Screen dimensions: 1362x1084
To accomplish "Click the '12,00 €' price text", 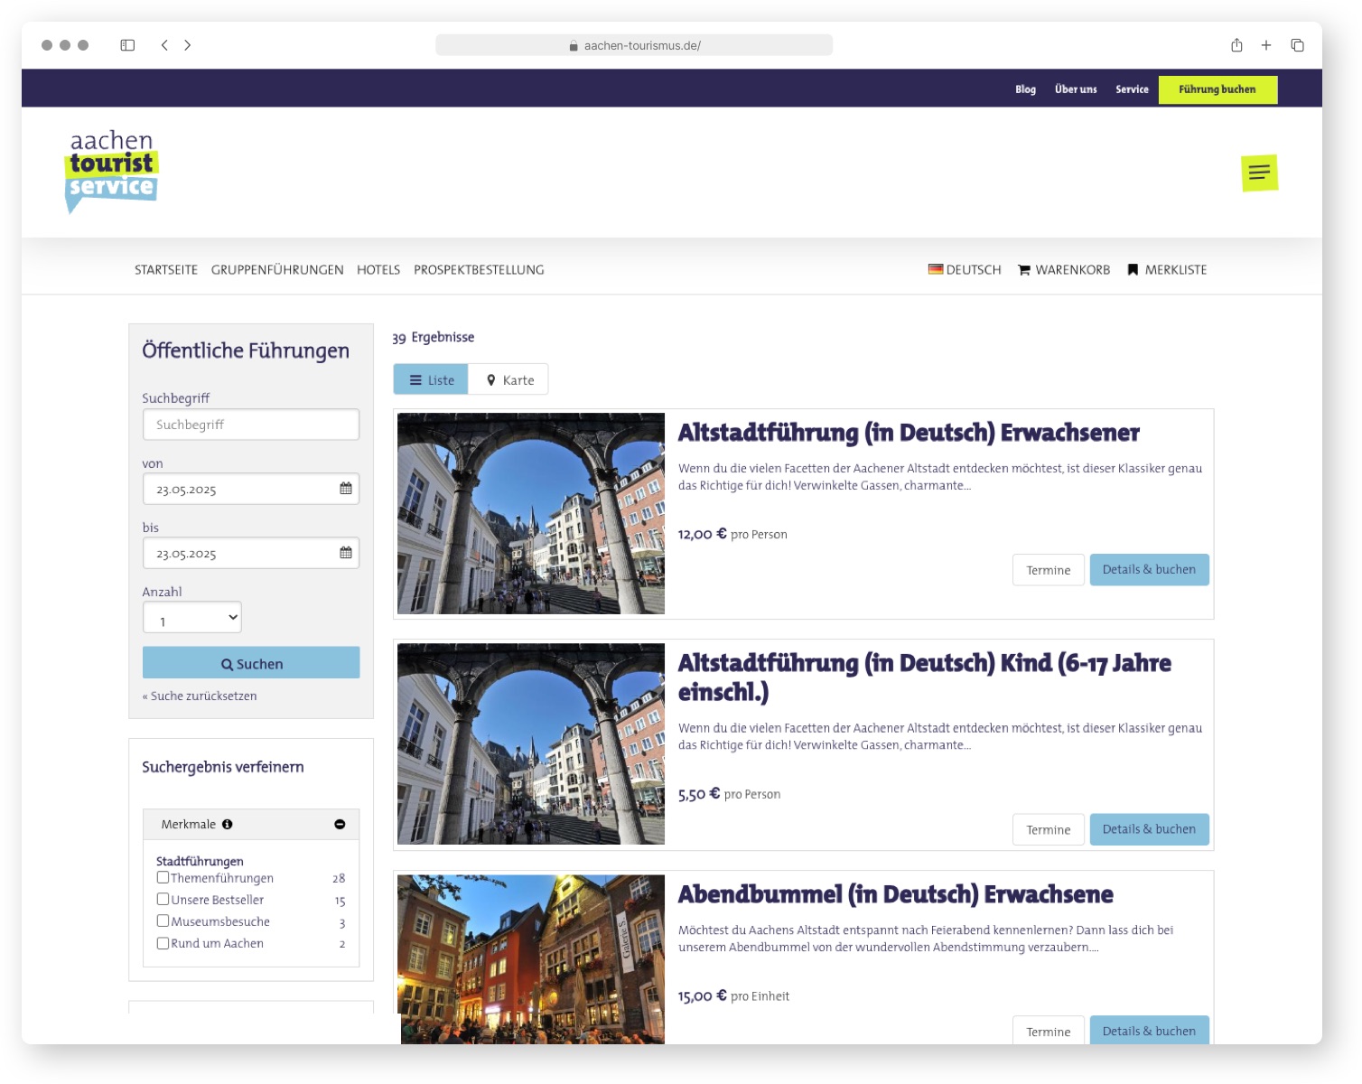I will [x=703, y=534].
